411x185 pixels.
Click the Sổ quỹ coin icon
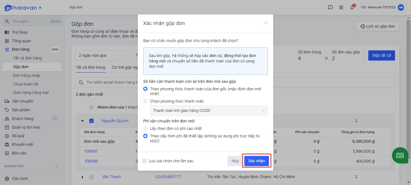(7, 136)
